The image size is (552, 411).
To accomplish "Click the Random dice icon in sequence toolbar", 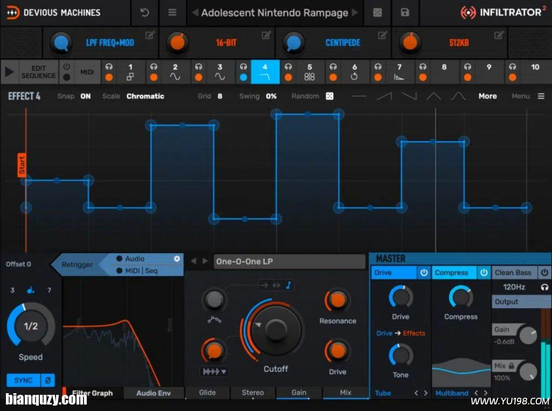I will pyautogui.click(x=329, y=96).
